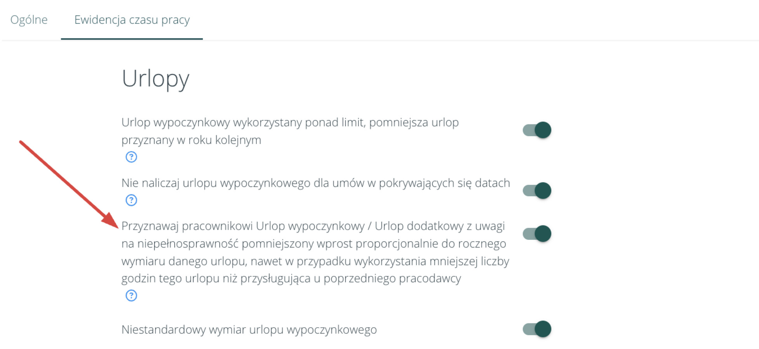Click the "przyznany w roku kolejnym" text line

click(x=191, y=140)
